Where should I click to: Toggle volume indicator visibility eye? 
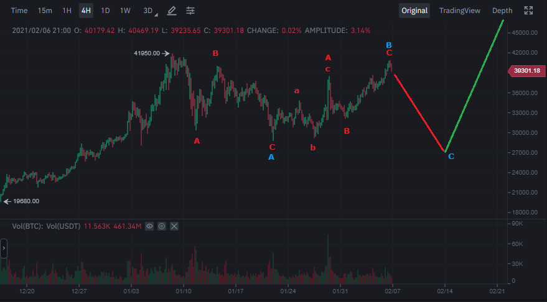click(x=149, y=226)
